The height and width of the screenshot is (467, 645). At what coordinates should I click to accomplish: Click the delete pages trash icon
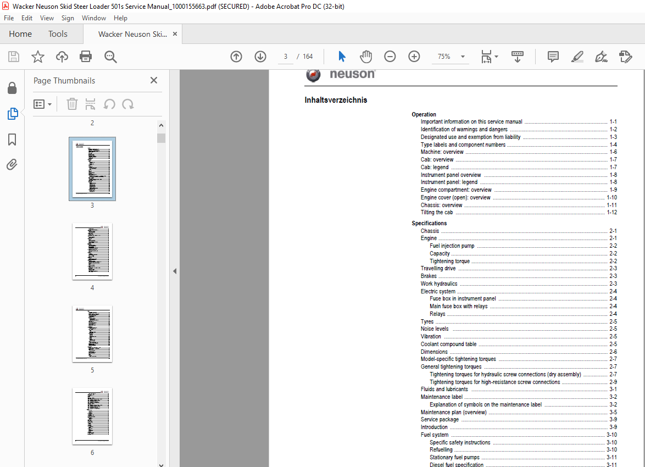point(72,104)
